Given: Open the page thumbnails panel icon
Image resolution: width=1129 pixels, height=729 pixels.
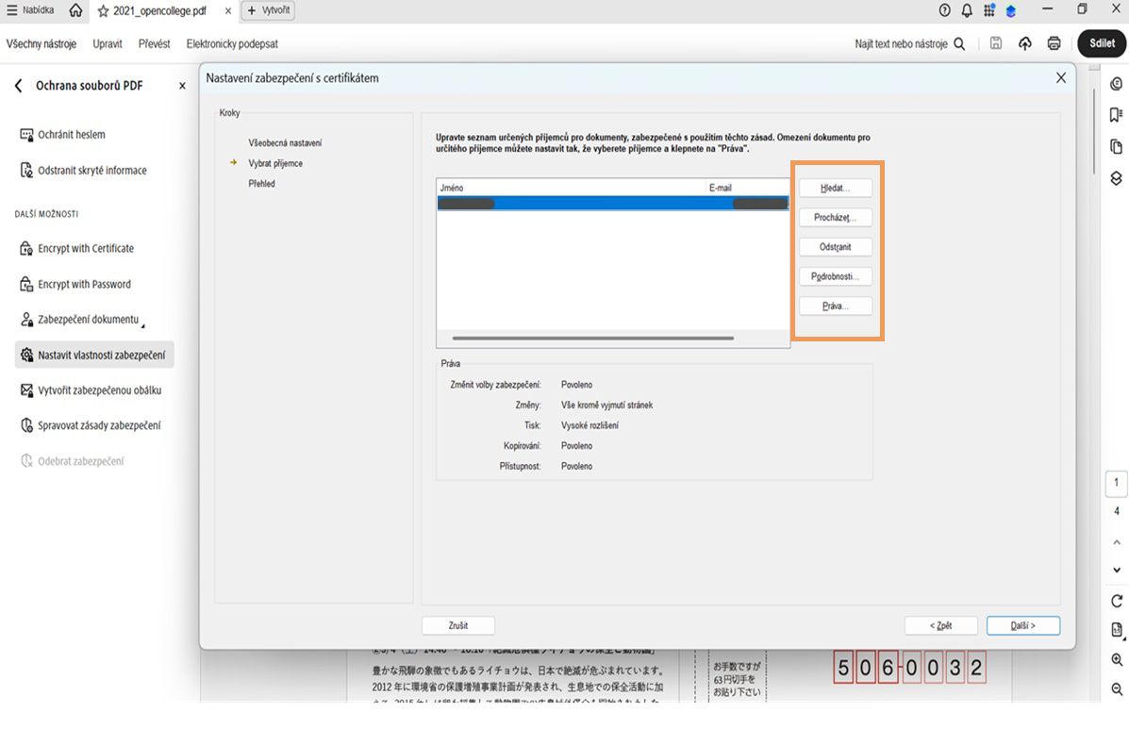Looking at the screenshot, I should [1116, 147].
